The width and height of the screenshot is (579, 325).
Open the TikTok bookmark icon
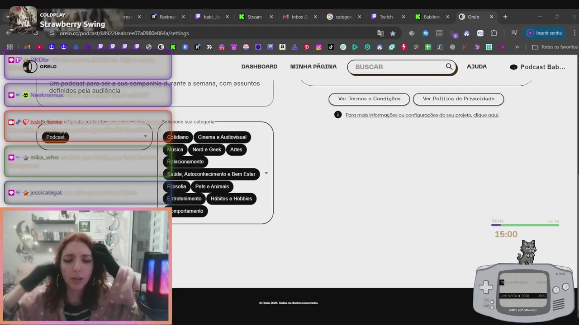(331, 47)
